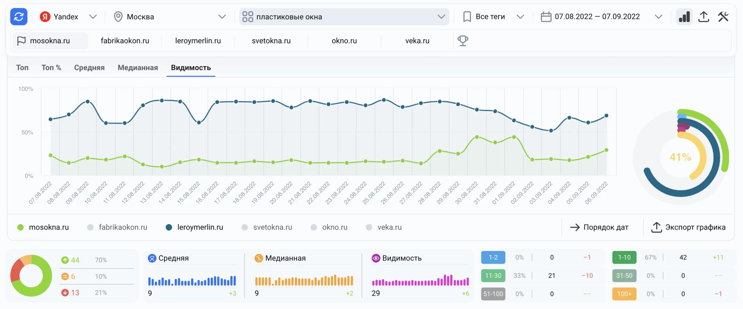Click the 31-50 position range badge
This screenshot has height=309, width=743.
click(624, 276)
